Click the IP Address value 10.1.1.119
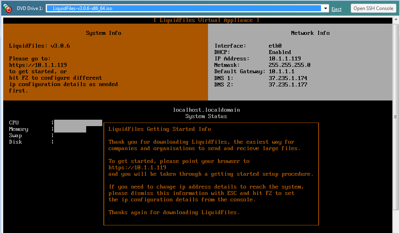The height and width of the screenshot is (233, 400). pyautogui.click(x=285, y=59)
